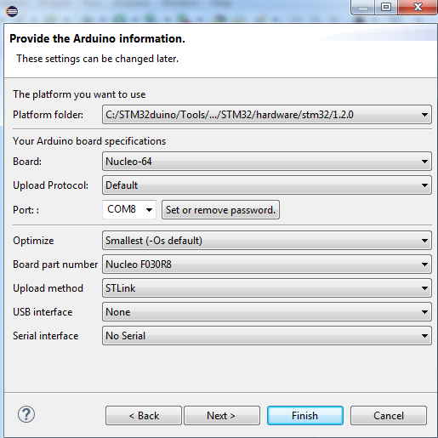Open the Optimize dropdown Smallest option
The width and height of the screenshot is (438, 438).
pos(267,241)
